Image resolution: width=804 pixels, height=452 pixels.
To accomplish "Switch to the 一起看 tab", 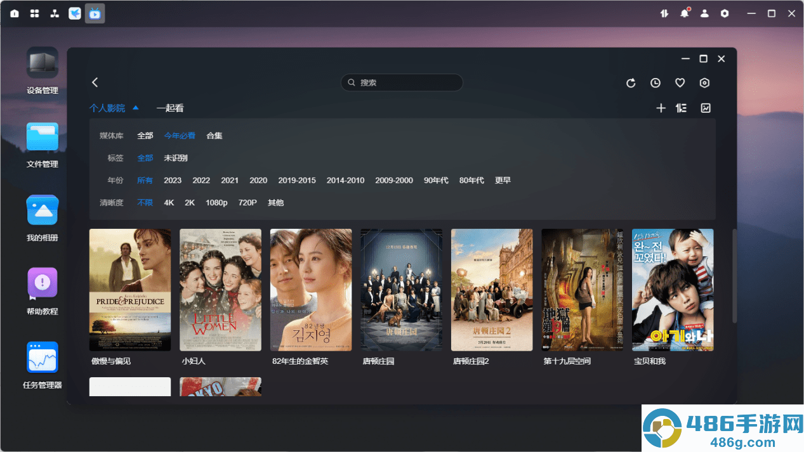I will tap(170, 108).
